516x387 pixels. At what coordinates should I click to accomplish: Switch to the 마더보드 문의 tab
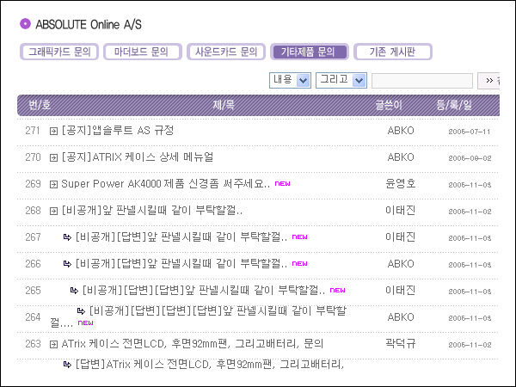point(142,52)
